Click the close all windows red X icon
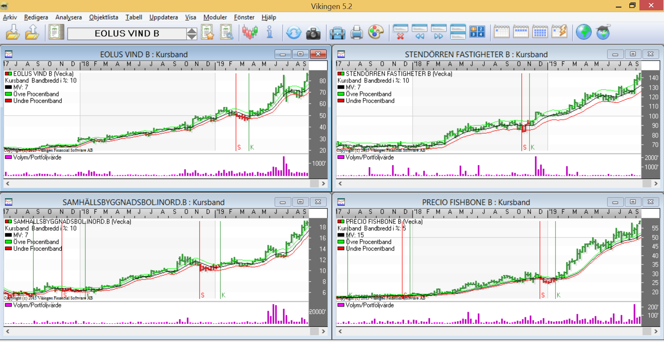The width and height of the screenshot is (664, 342). coord(400,32)
